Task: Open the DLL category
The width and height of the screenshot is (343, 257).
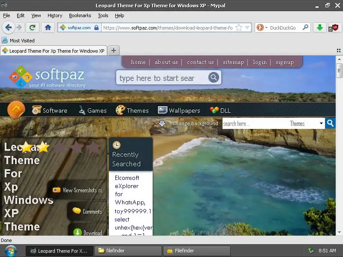Action: coord(220,110)
